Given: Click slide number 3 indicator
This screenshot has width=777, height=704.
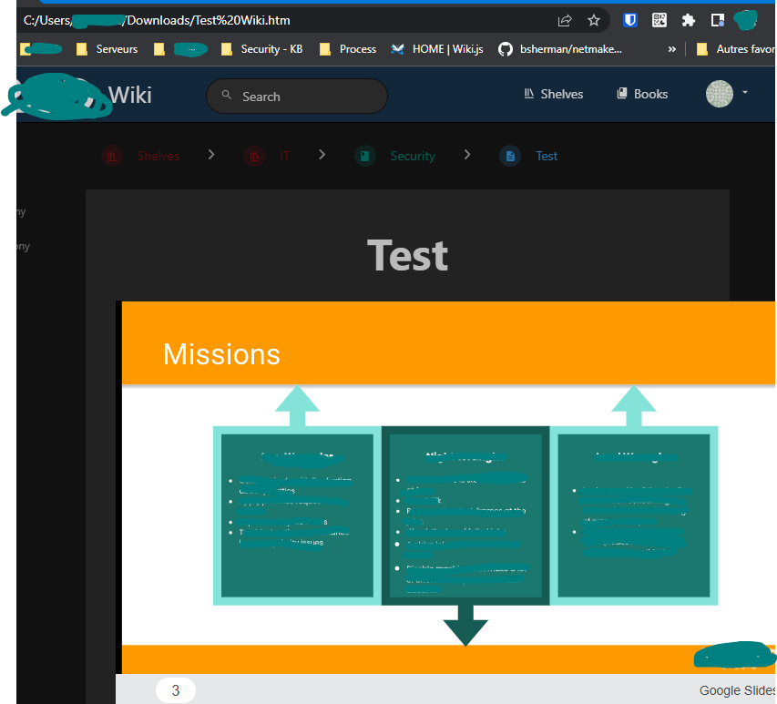Looking at the screenshot, I should pyautogui.click(x=175, y=690).
